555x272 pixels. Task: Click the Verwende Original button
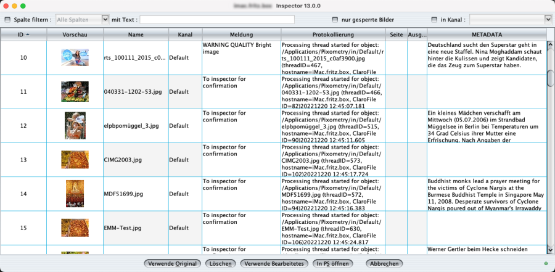tap(173, 263)
